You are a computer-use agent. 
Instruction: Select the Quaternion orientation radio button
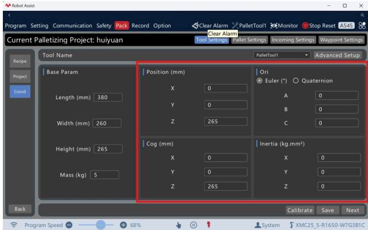click(296, 80)
